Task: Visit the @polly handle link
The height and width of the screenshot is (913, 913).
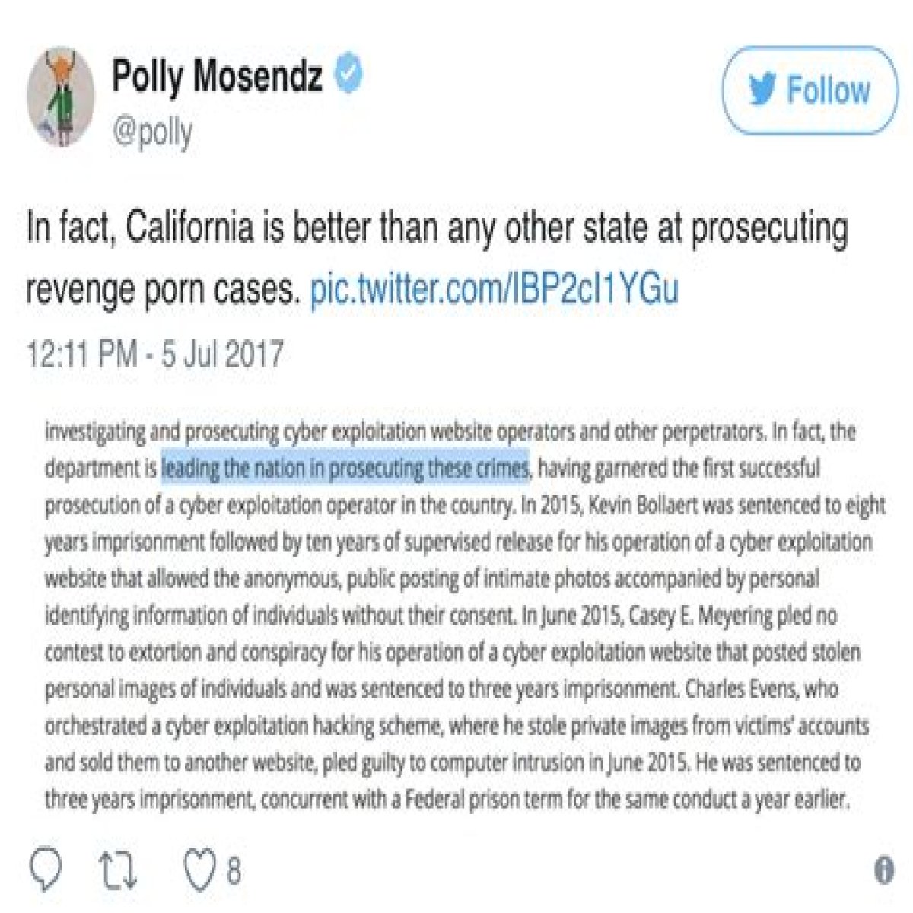Action: coord(153,131)
